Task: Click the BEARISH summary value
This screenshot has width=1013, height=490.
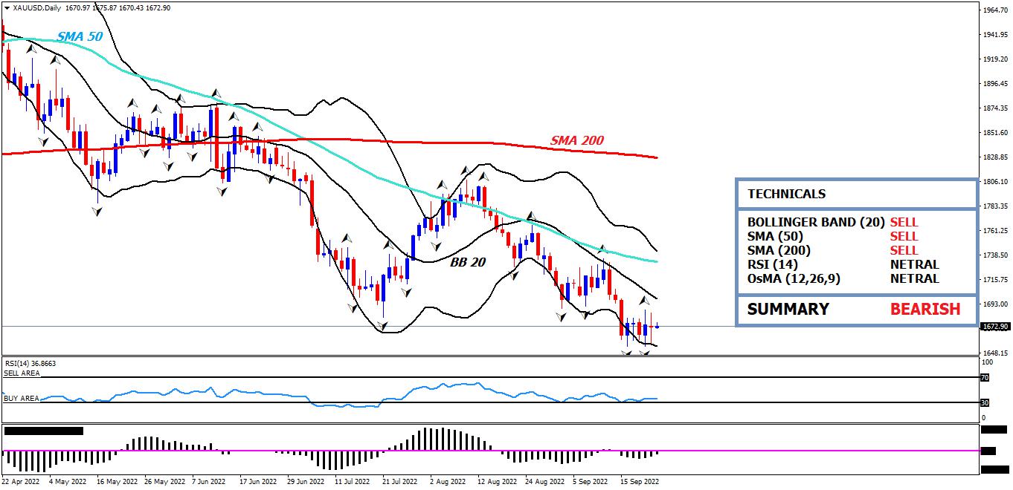Action: [925, 309]
